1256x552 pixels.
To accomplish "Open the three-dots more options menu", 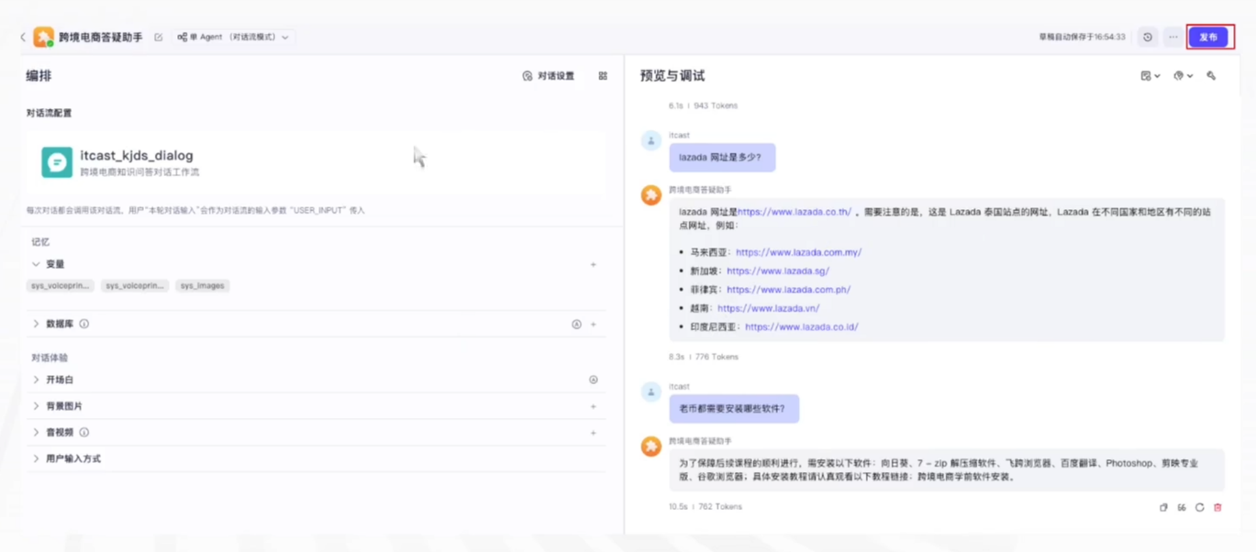I will [1173, 38].
